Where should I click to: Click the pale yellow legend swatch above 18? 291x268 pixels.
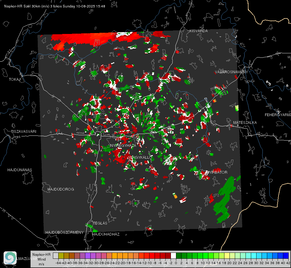pos(227,256)
